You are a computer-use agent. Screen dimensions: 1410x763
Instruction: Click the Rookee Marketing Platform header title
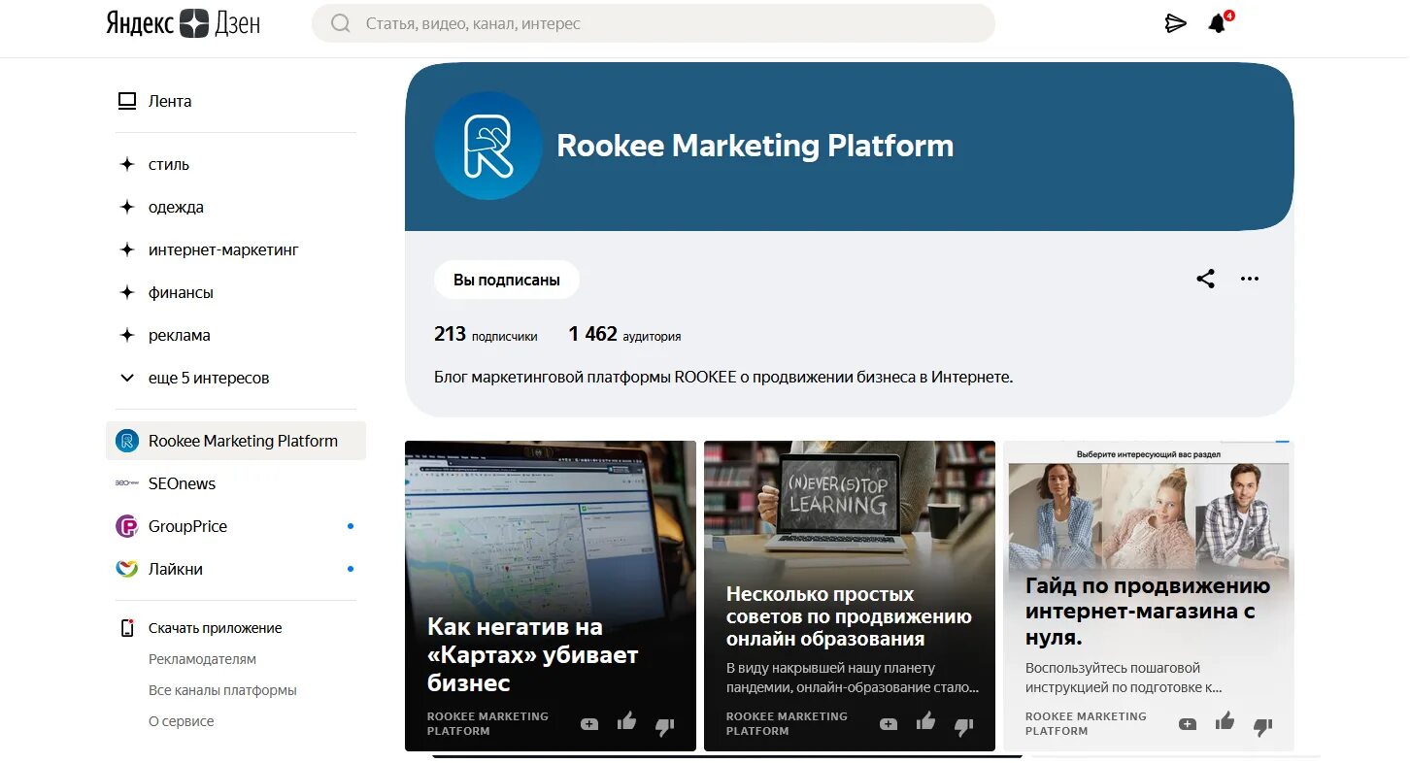[755, 146]
